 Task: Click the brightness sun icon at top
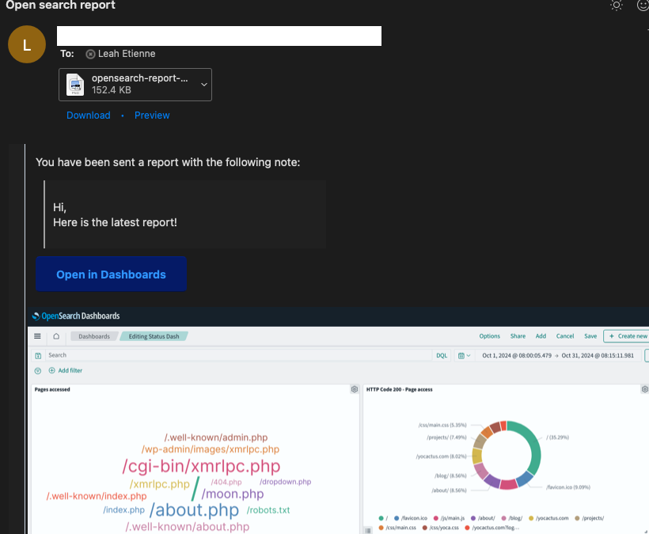[x=617, y=6]
